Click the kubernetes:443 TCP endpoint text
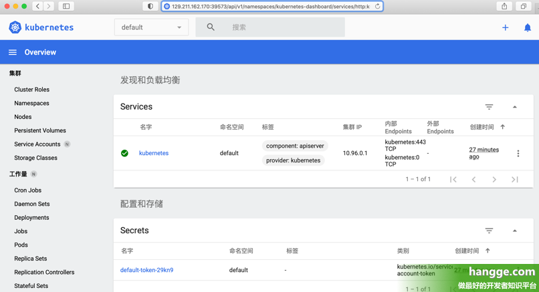 [405, 145]
